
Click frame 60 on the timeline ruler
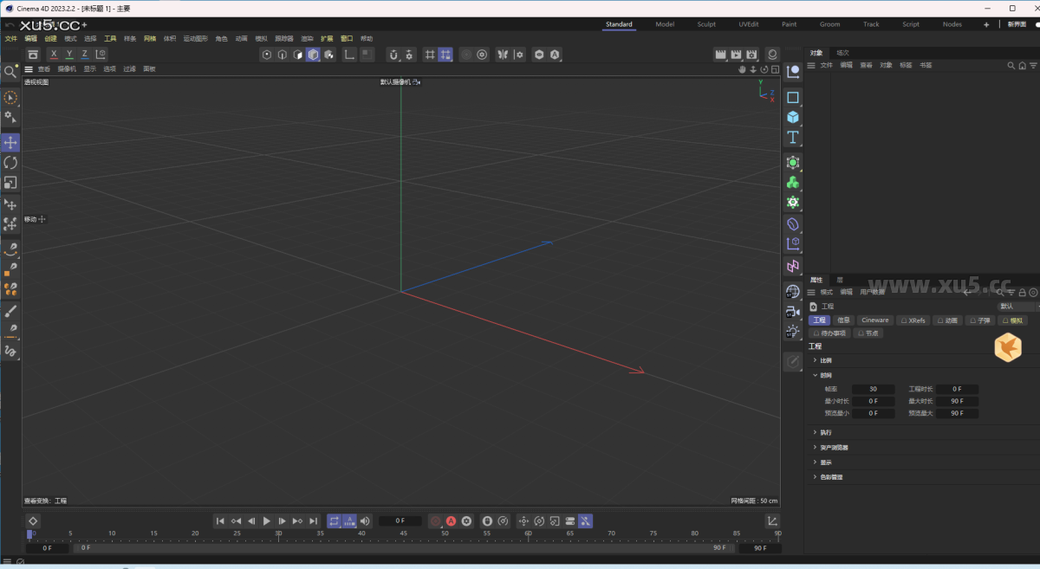[x=527, y=533]
